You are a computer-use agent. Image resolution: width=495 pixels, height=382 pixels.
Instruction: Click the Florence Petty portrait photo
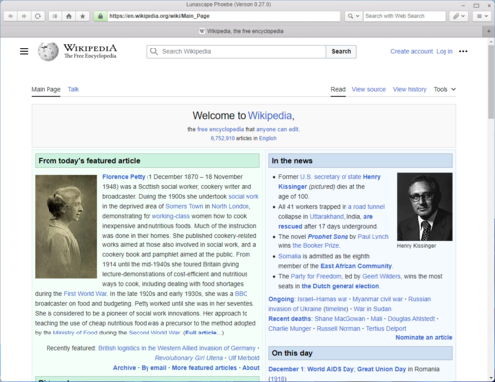pyautogui.click(x=65, y=227)
